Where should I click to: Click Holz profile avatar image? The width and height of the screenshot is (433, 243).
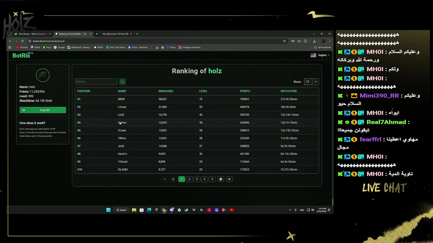(x=43, y=75)
